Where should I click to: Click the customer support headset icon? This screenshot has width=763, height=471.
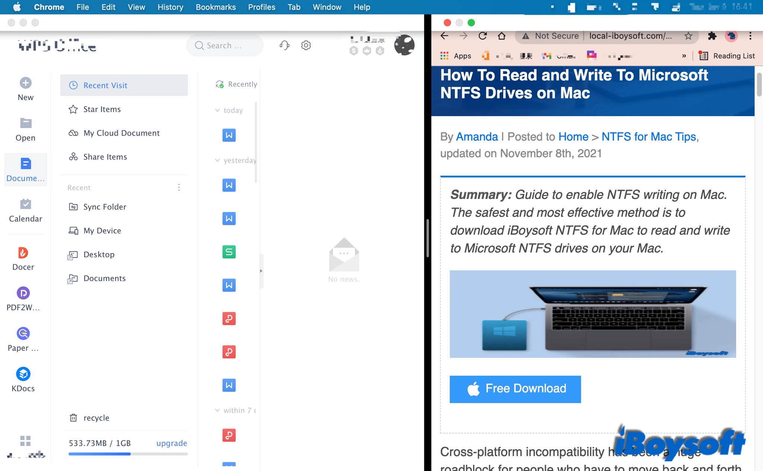pyautogui.click(x=284, y=45)
